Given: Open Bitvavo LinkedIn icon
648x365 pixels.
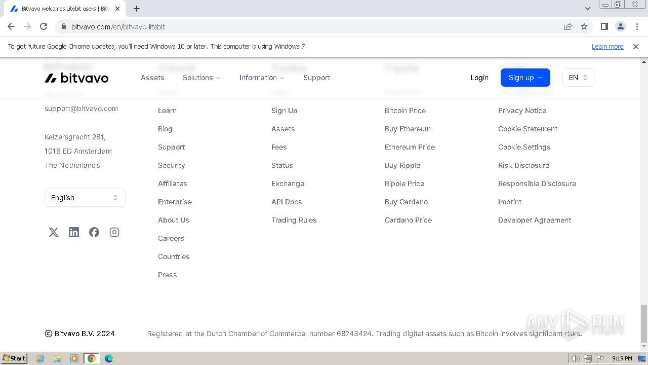Looking at the screenshot, I should tap(74, 232).
